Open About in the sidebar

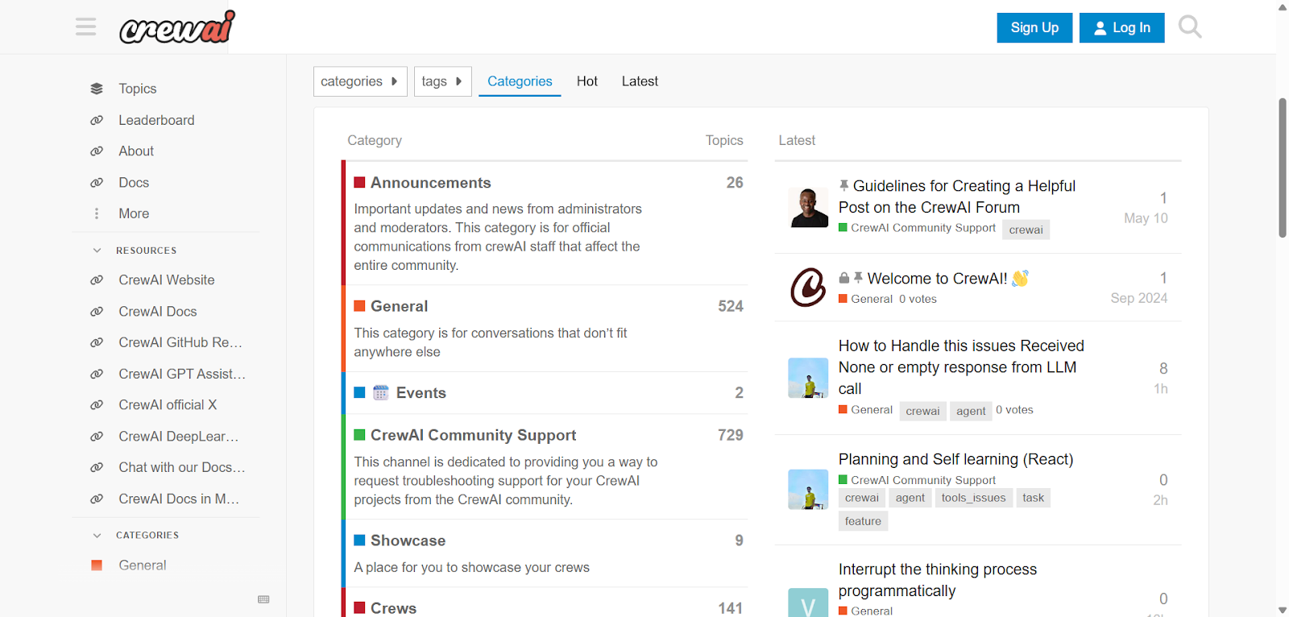[136, 151]
